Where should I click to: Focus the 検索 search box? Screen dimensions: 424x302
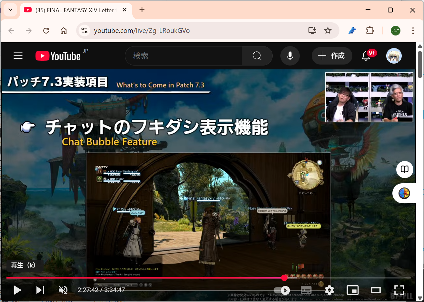[183, 56]
